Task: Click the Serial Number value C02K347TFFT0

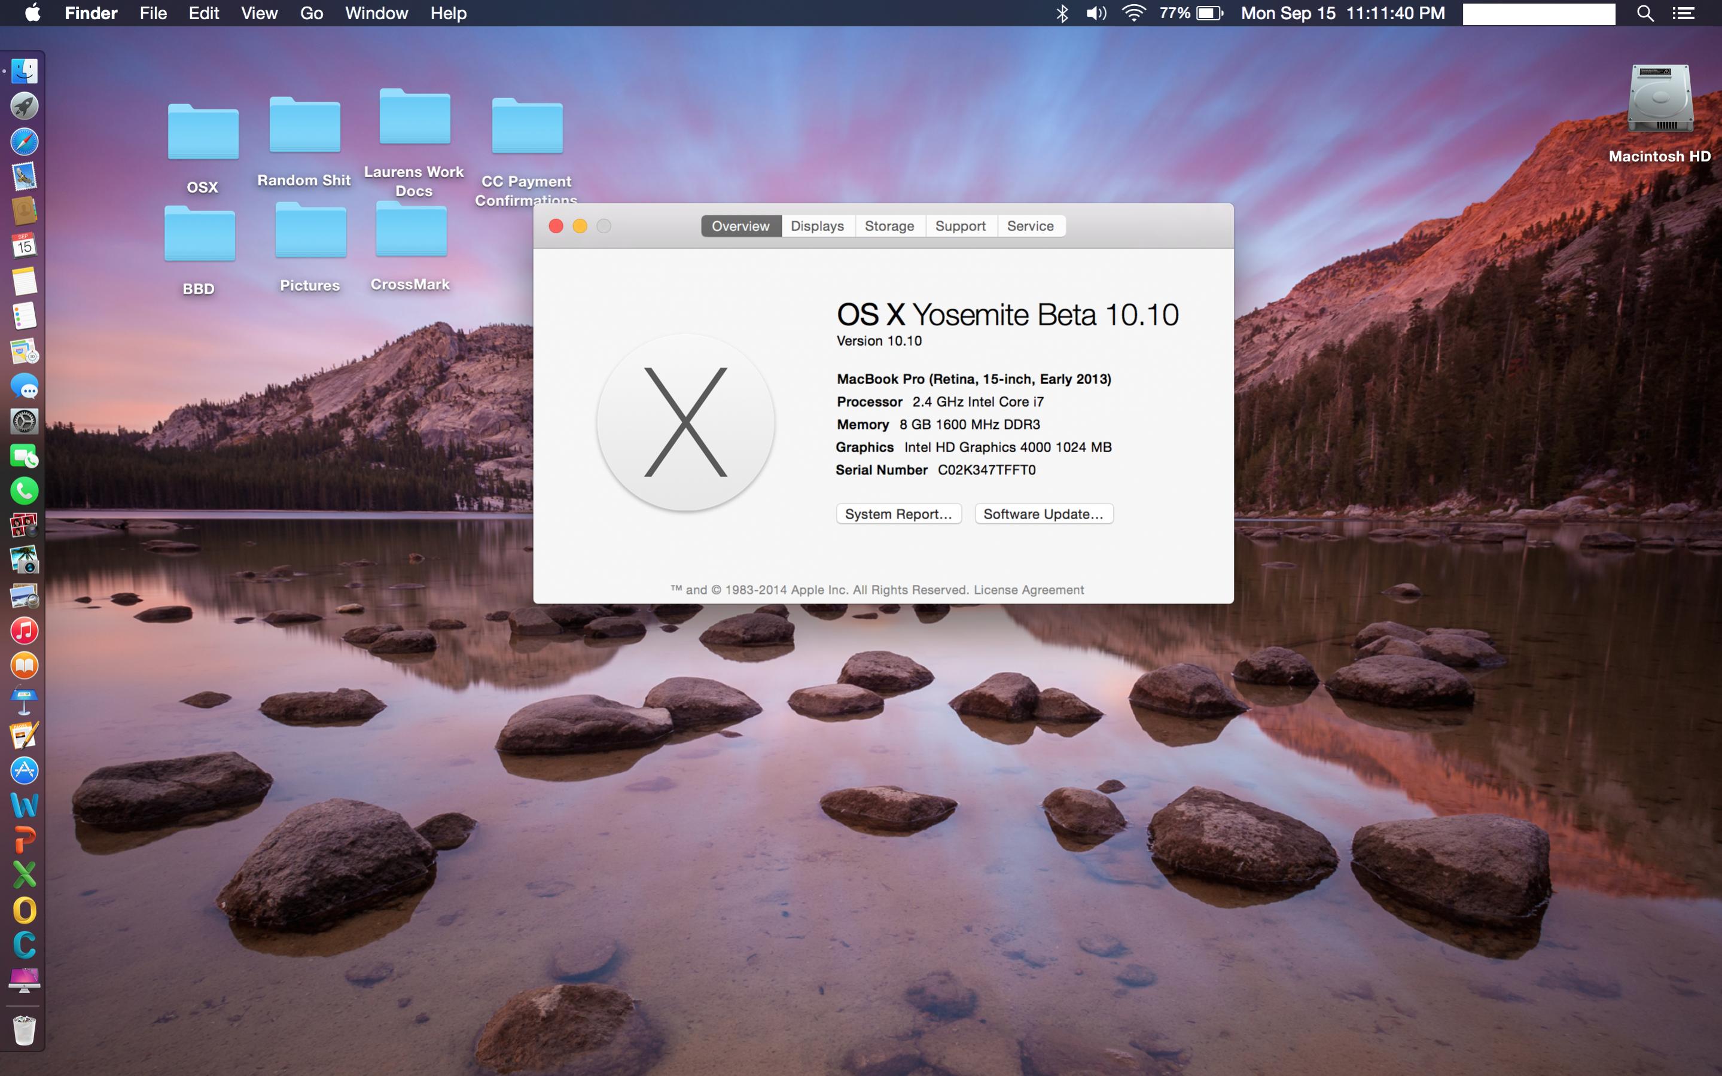Action: (986, 470)
